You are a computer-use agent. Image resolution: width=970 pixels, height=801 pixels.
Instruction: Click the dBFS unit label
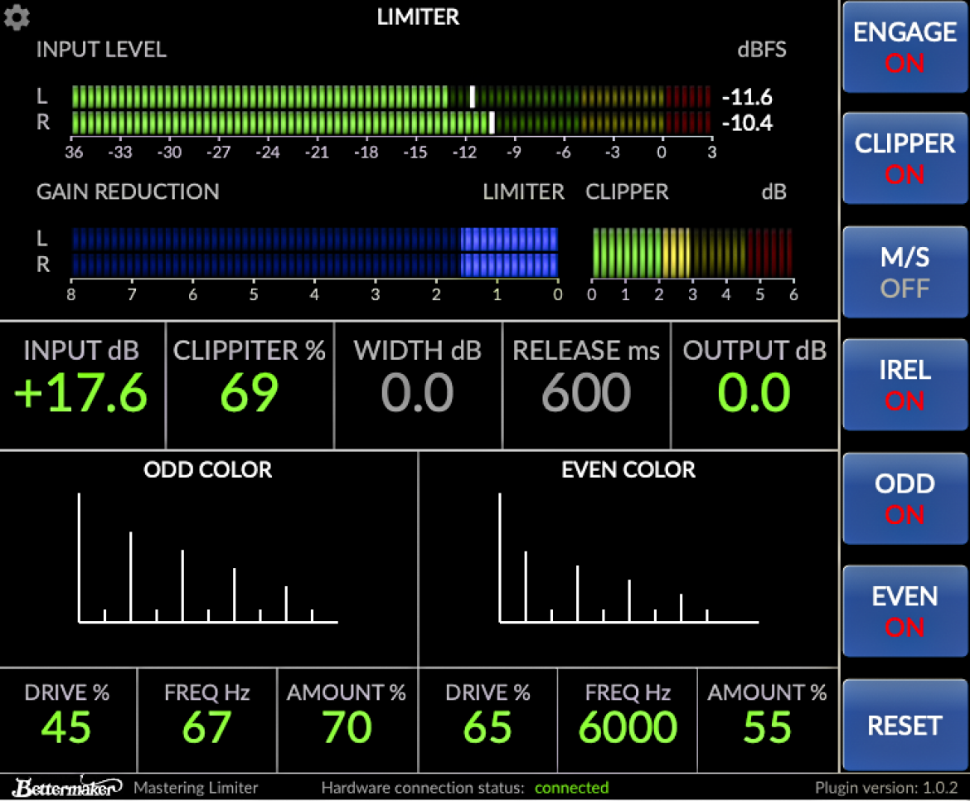tap(762, 50)
